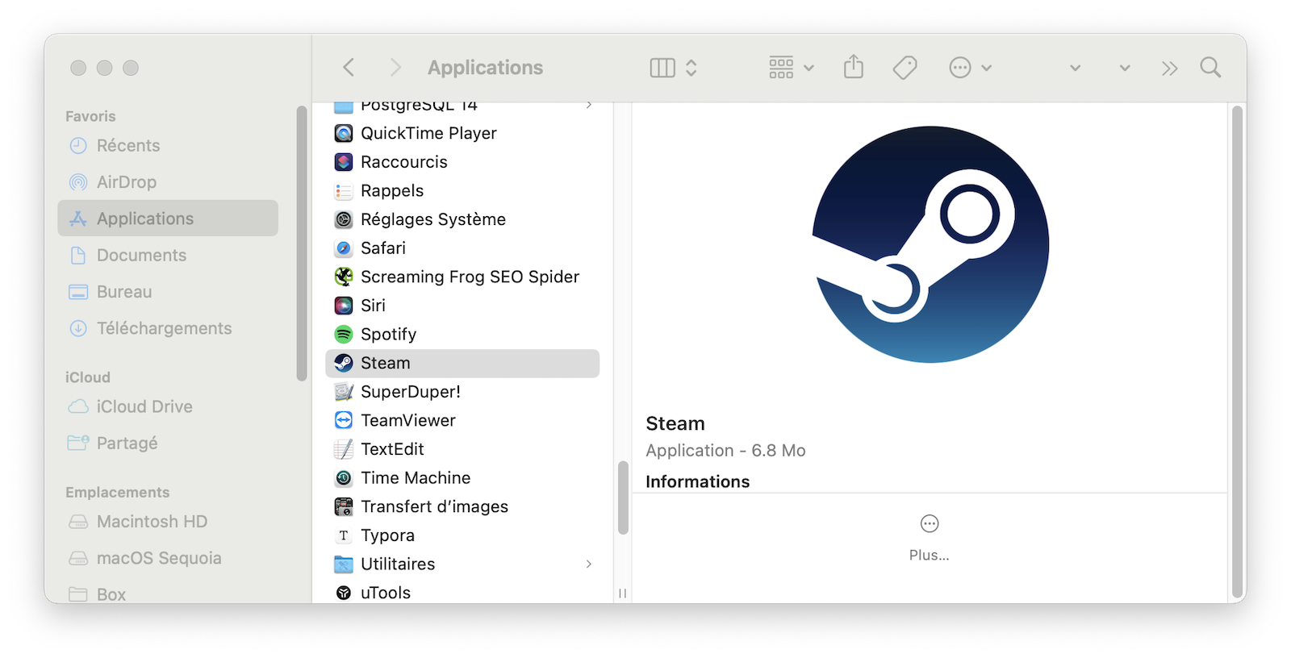Click the Share icon in toolbar
The height and width of the screenshot is (658, 1291).
point(854,67)
